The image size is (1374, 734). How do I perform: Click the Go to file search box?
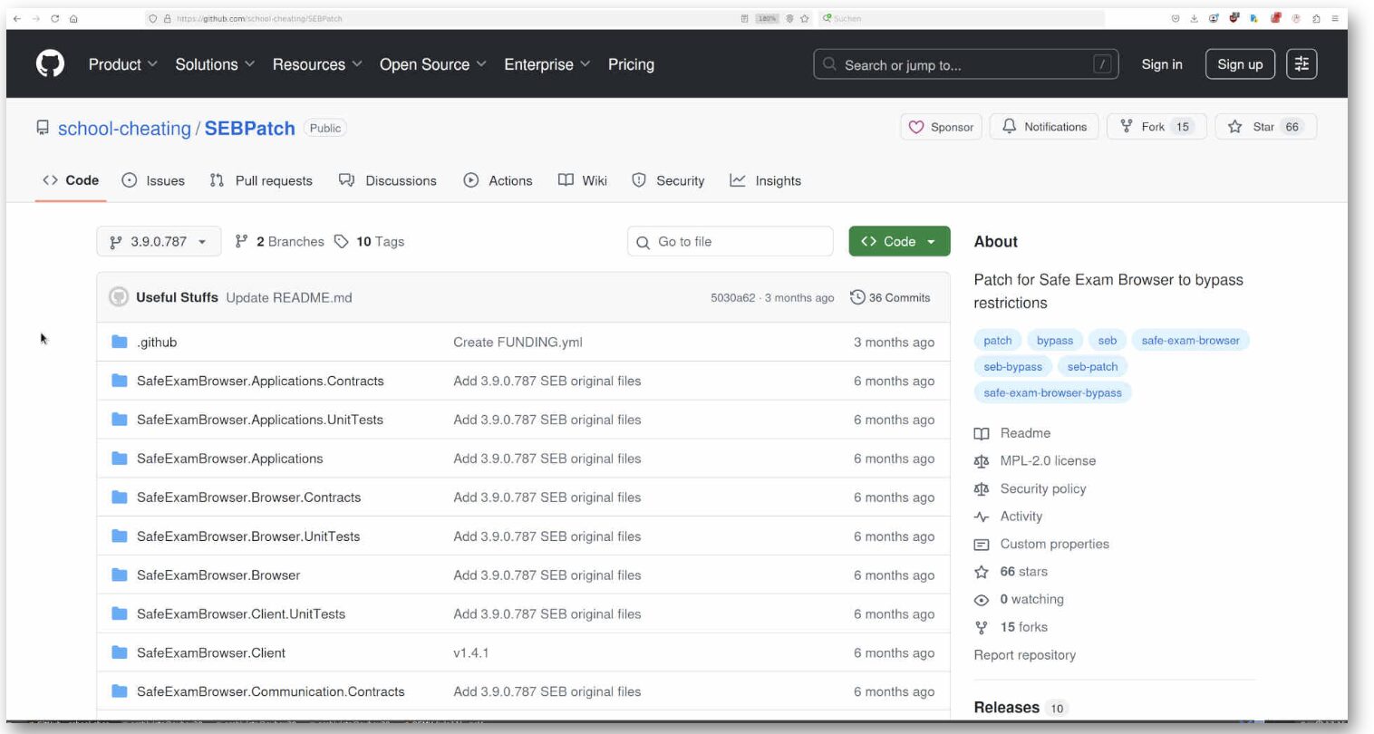coord(731,242)
